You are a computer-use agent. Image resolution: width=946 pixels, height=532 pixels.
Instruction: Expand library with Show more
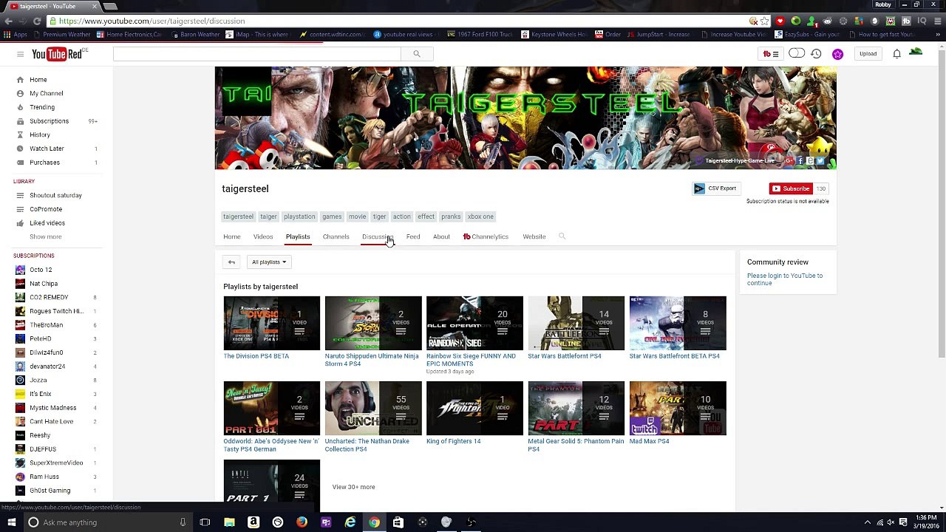pos(46,236)
